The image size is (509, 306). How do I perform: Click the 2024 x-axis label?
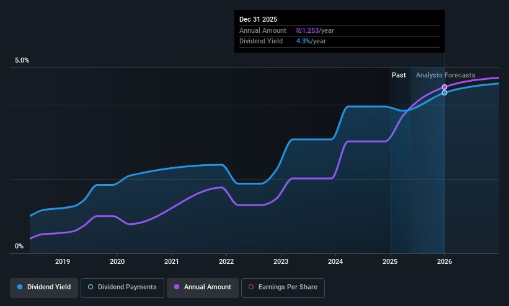pos(335,261)
